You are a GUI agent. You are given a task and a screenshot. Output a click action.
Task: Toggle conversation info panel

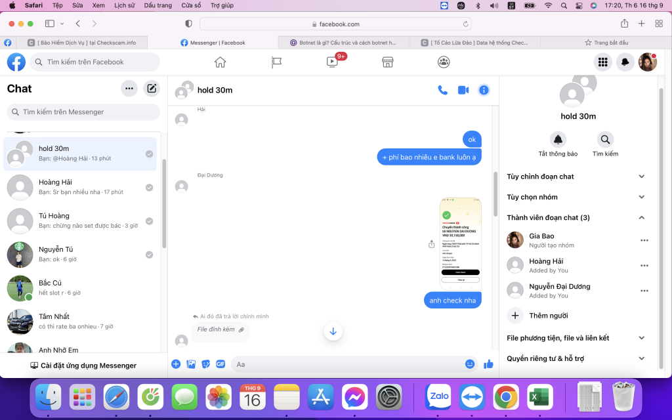pos(484,90)
